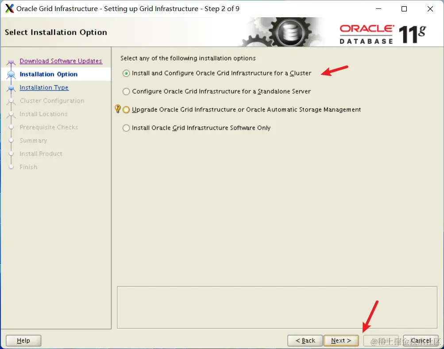
Task: Click the Summary step text
Action: point(33,140)
